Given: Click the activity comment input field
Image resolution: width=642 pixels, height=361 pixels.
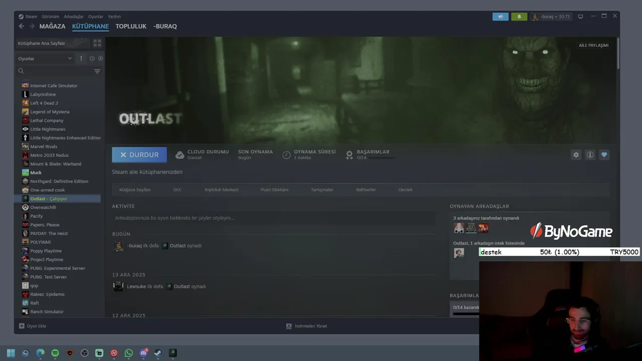Looking at the screenshot, I should (273, 218).
